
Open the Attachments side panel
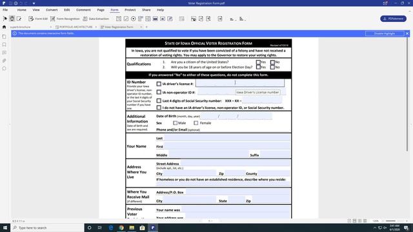tap(4, 61)
